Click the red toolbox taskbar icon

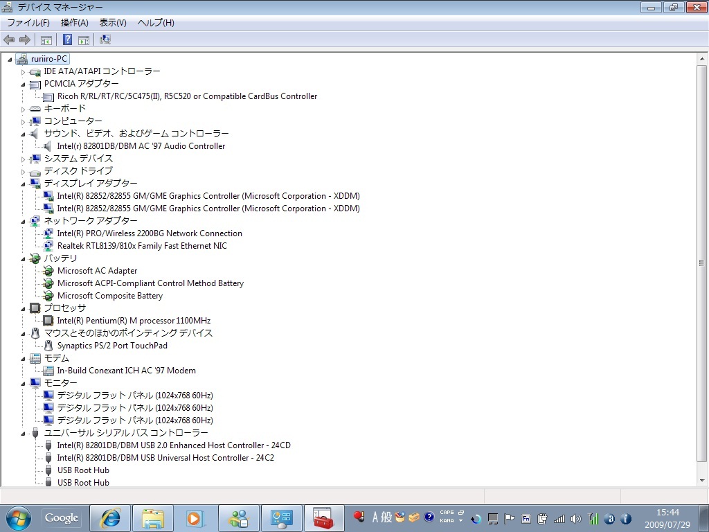tap(323, 517)
